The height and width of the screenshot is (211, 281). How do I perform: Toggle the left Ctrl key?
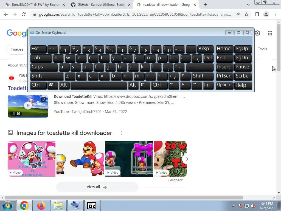point(38,85)
